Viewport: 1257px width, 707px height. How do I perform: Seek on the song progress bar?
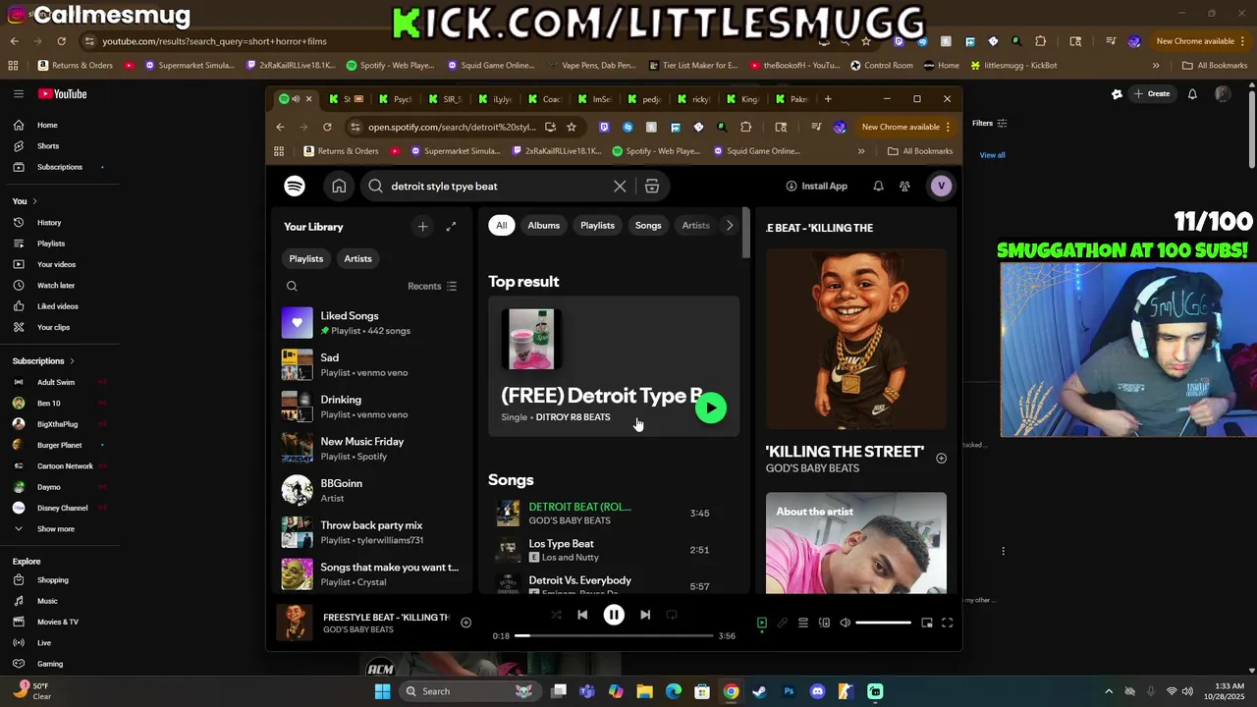coord(614,635)
